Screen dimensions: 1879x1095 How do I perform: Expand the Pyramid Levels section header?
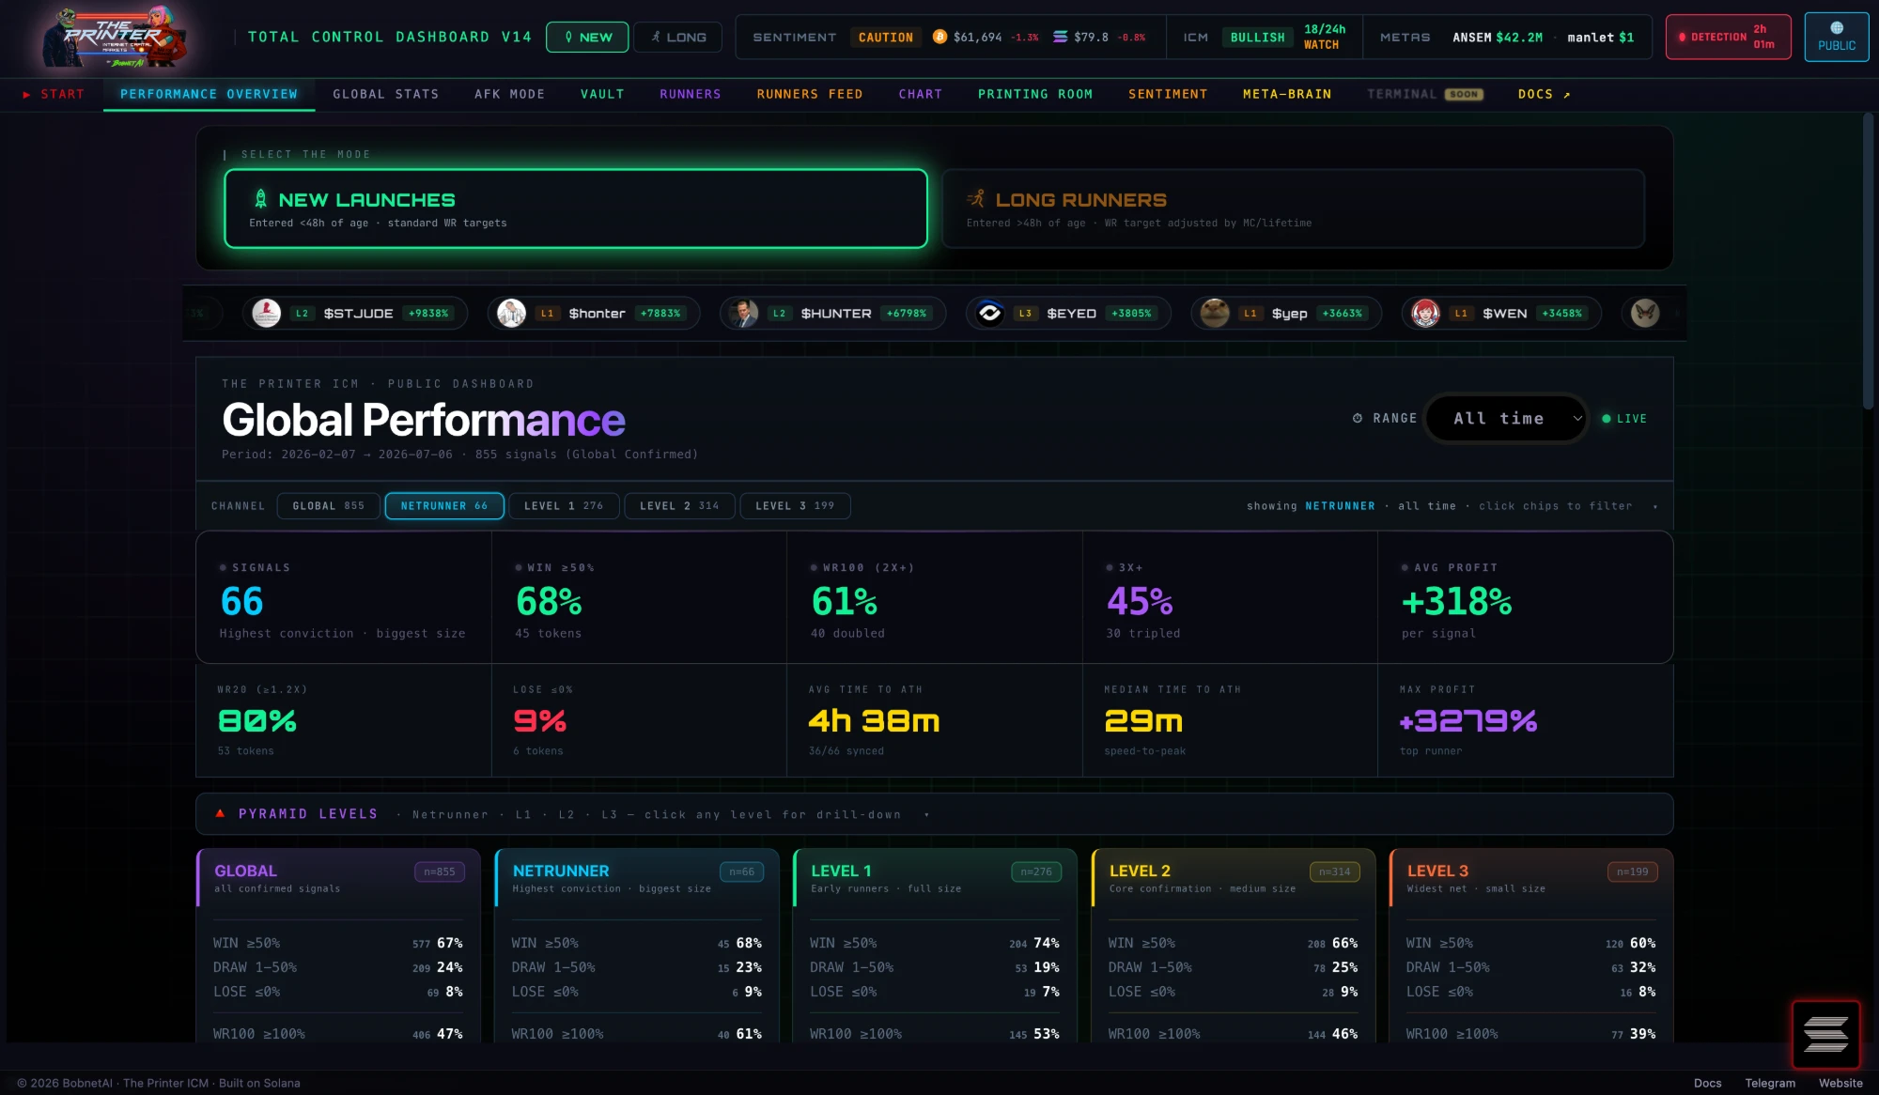pyautogui.click(x=934, y=814)
